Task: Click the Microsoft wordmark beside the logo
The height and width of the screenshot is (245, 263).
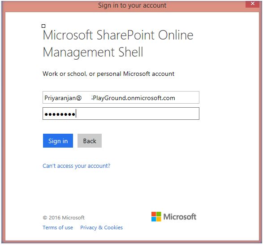Action: tap(180, 217)
